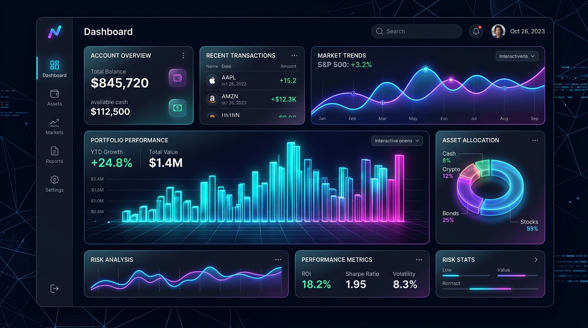Click the "1.95" Sharpe Ratio value

[x=356, y=284]
